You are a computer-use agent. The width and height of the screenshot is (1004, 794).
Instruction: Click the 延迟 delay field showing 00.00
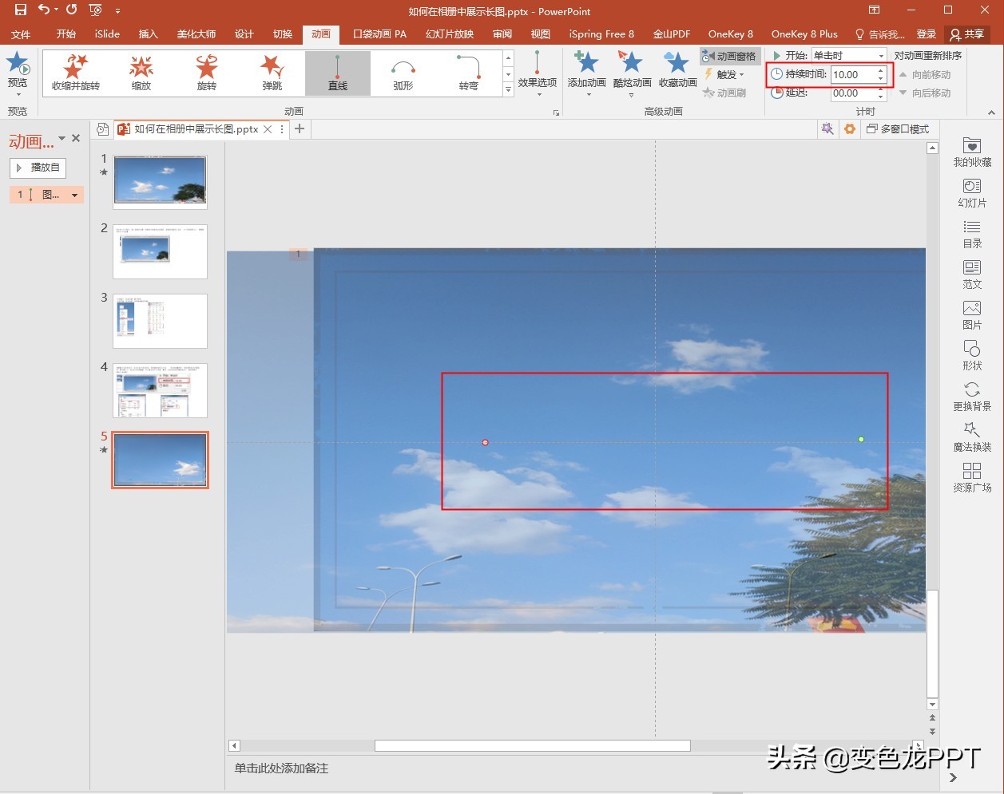click(853, 93)
